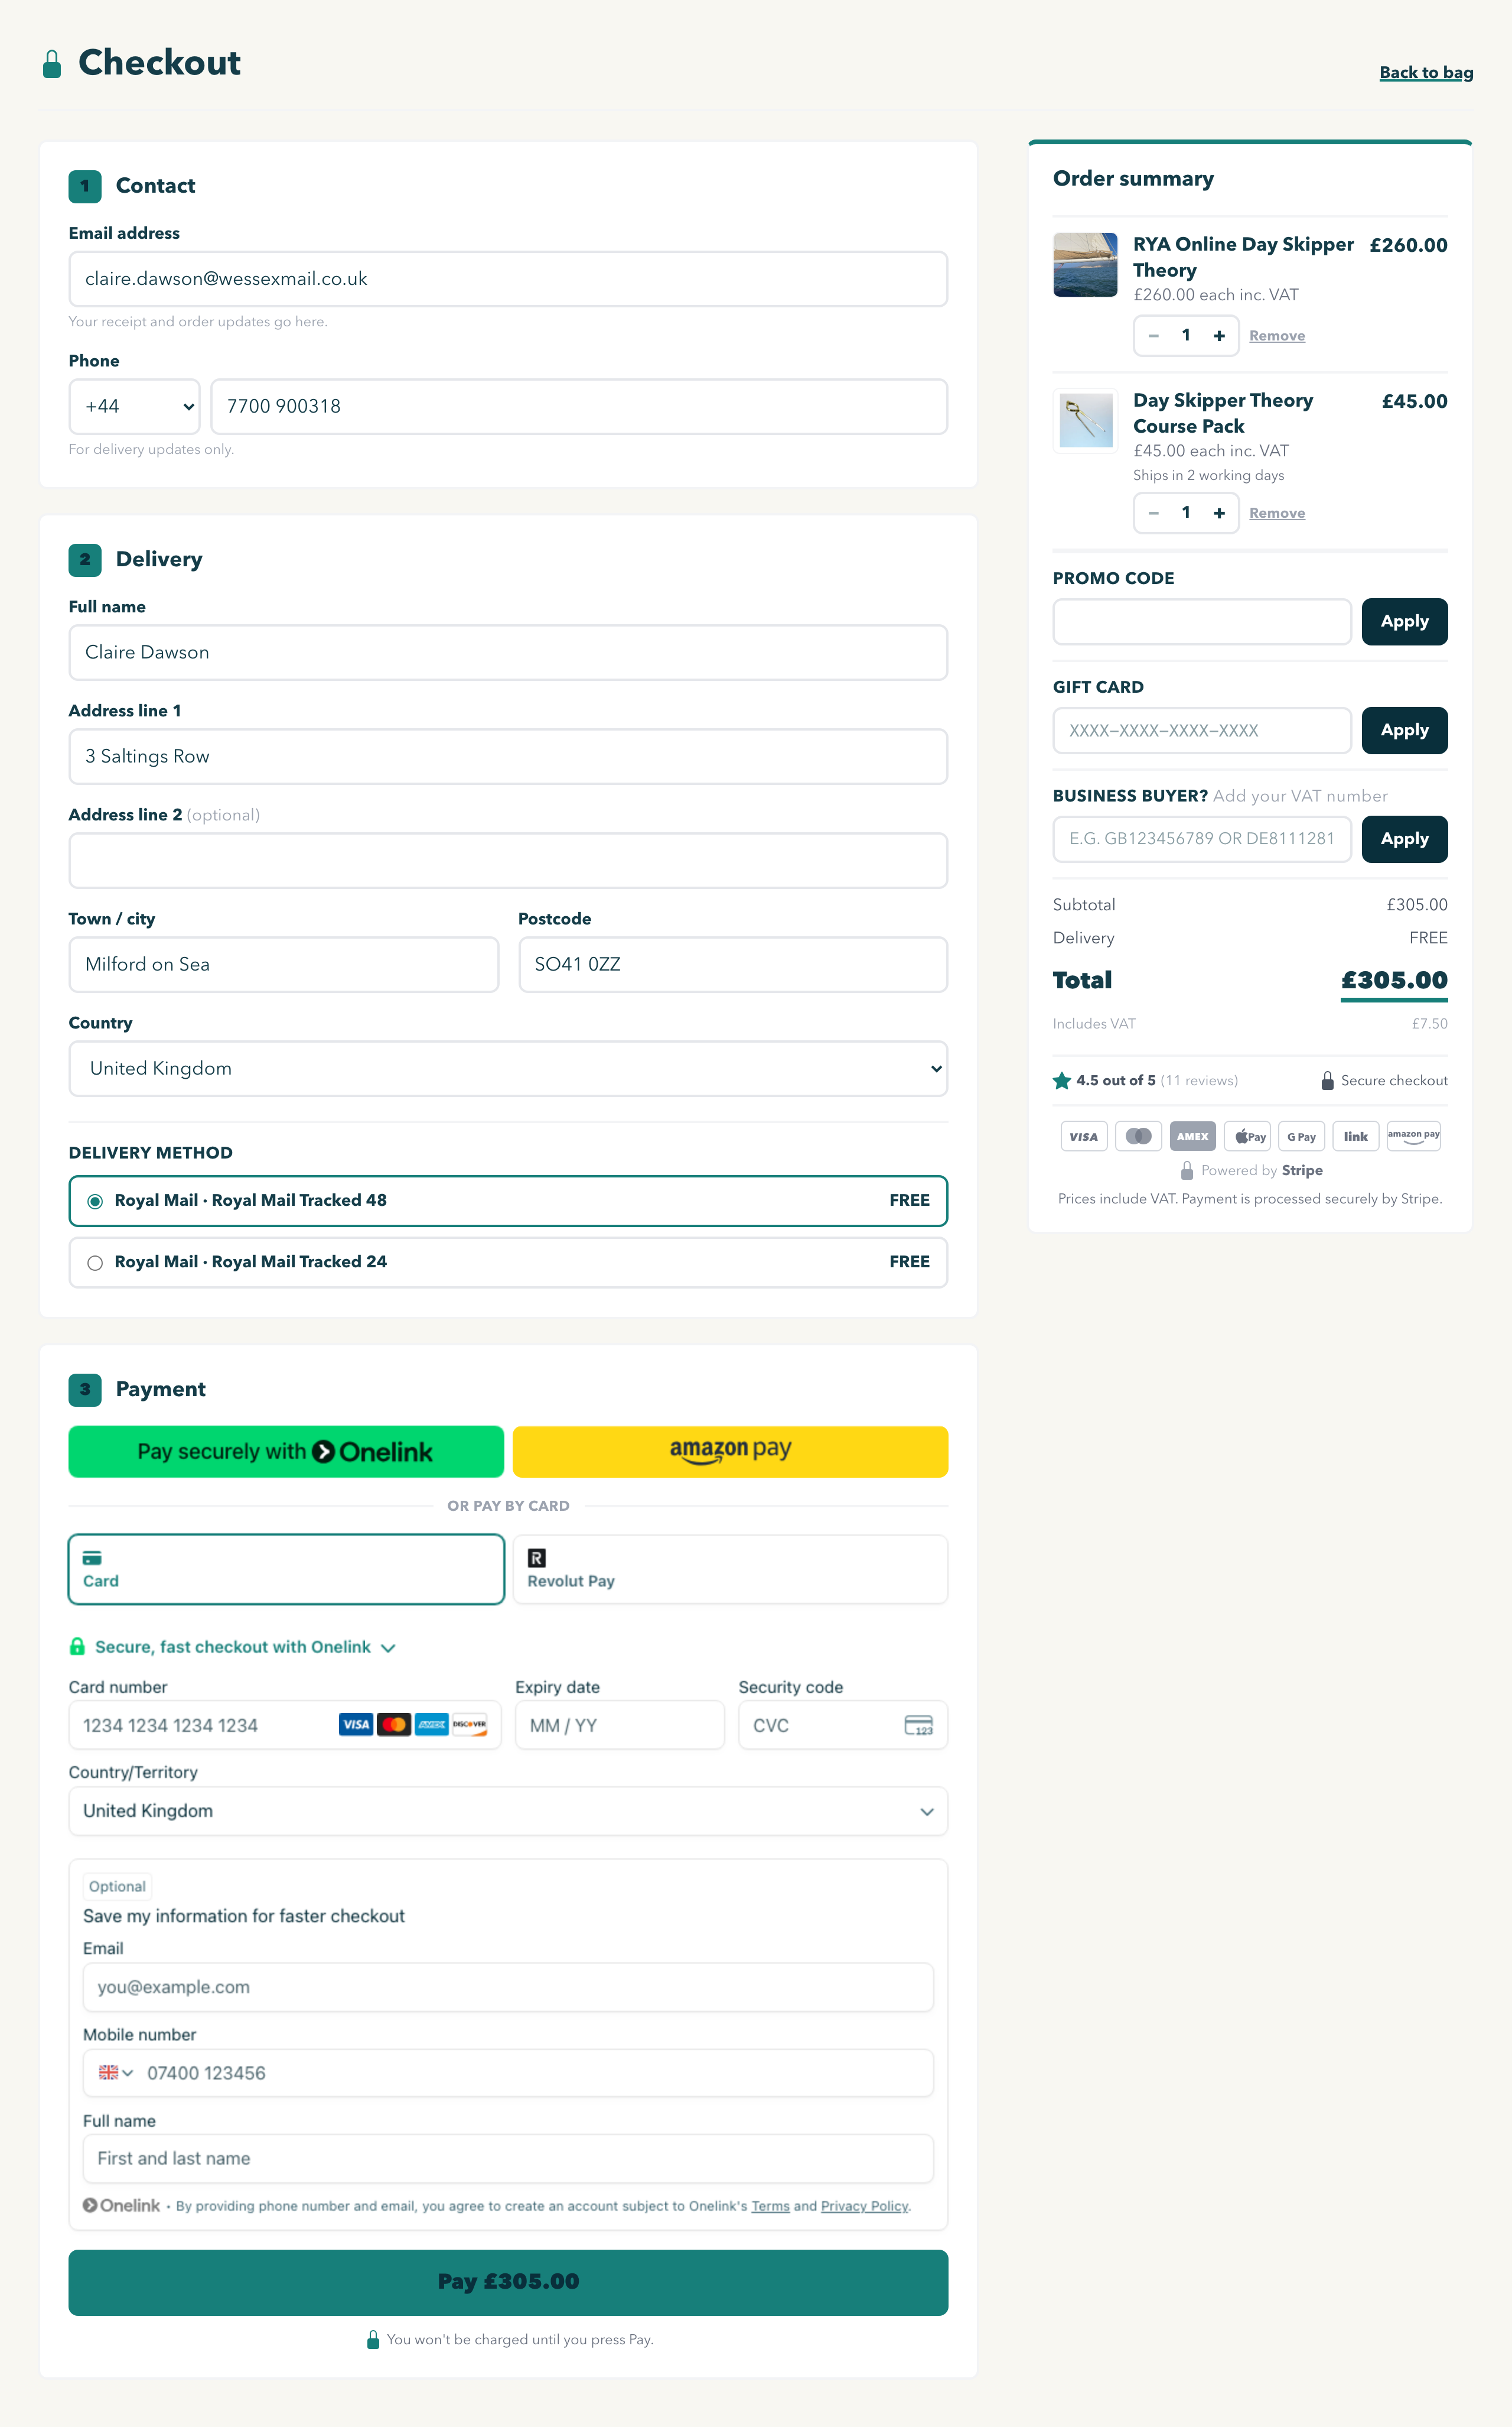Focus the Address line 2 field
Screen dimensions: 1512x2427
pyautogui.click(x=508, y=861)
